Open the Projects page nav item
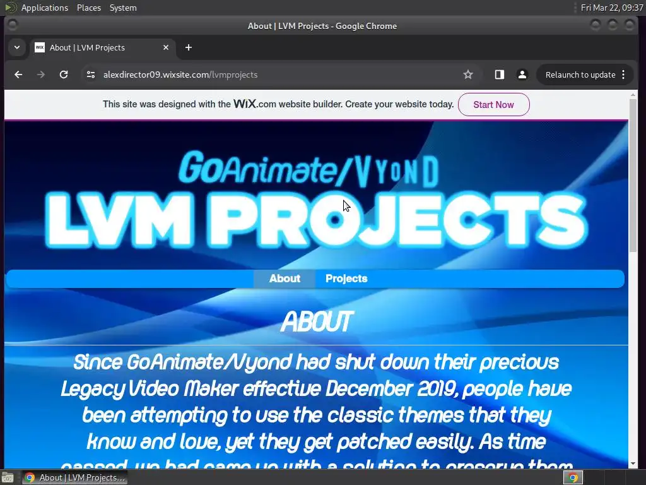 coord(346,278)
